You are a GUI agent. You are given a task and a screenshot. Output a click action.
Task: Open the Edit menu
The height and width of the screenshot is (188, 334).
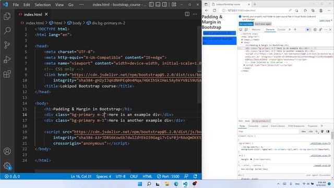click(27, 5)
